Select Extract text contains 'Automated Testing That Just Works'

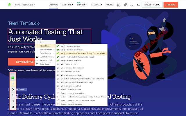pyautogui.click(x=81, y=97)
